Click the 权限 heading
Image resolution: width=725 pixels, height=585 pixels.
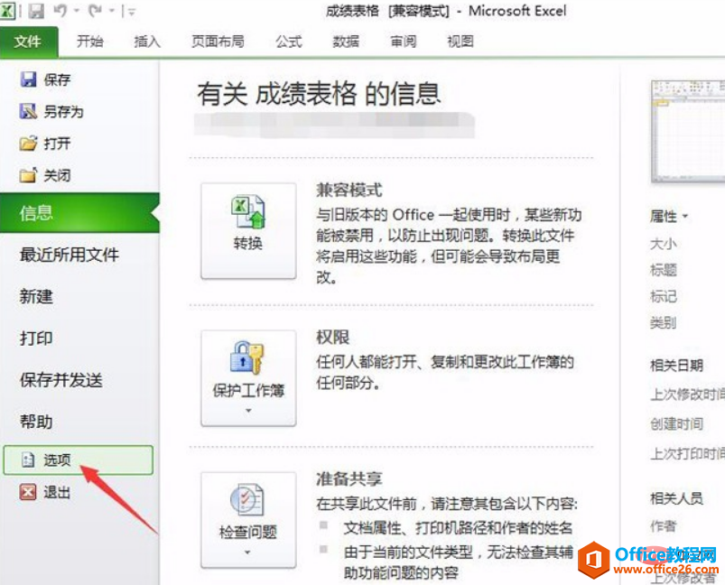coord(332,337)
